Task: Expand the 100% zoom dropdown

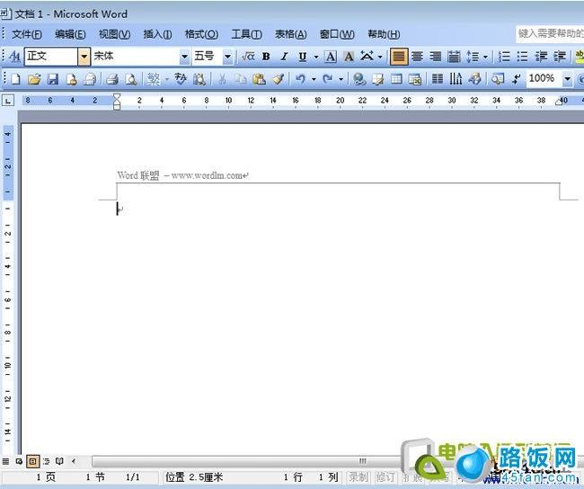Action: 567,79
